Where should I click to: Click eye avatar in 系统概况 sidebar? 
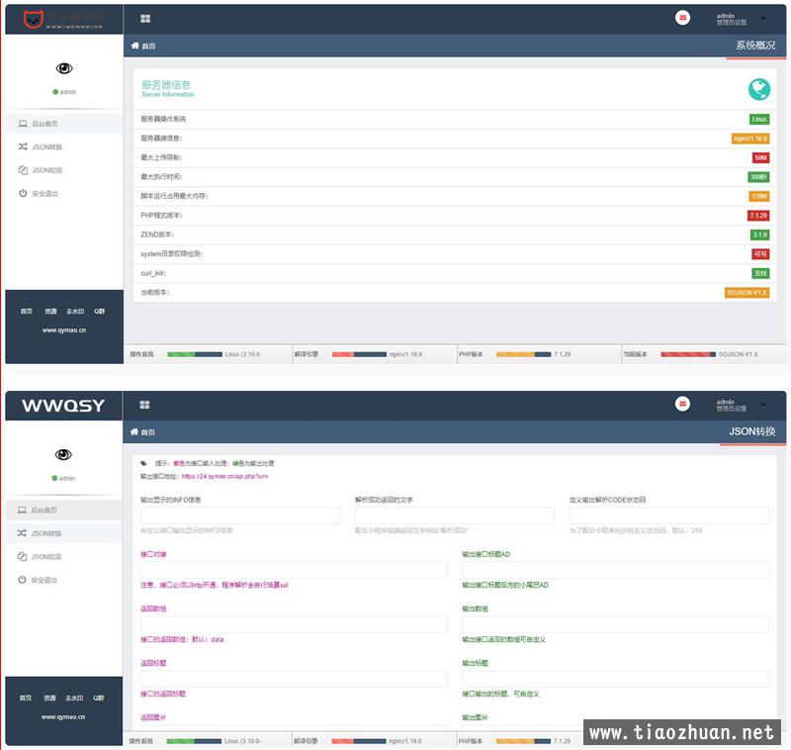pos(64,68)
